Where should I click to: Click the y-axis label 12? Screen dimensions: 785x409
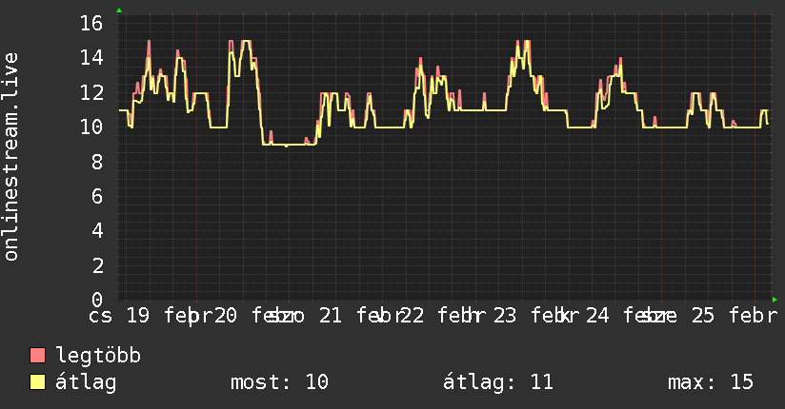click(91, 92)
